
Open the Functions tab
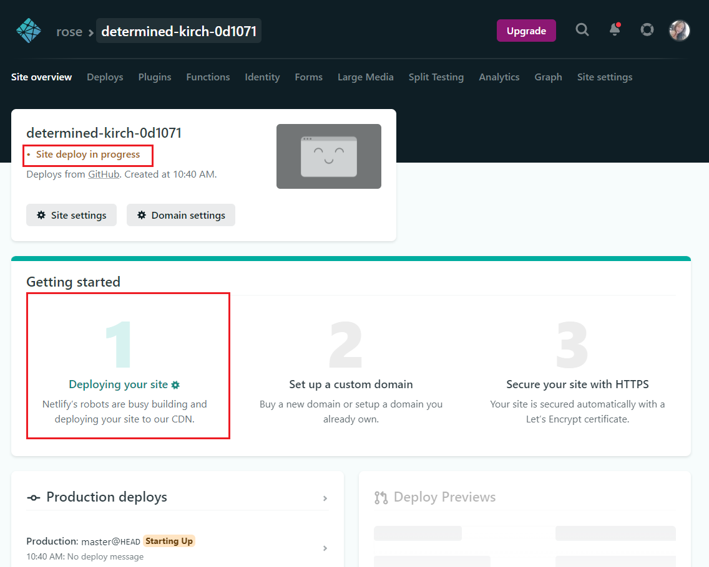coord(208,77)
